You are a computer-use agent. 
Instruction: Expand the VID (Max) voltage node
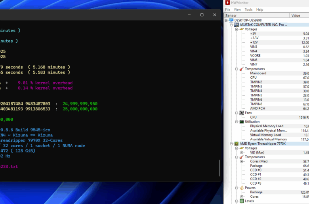pyautogui.click(x=242, y=153)
